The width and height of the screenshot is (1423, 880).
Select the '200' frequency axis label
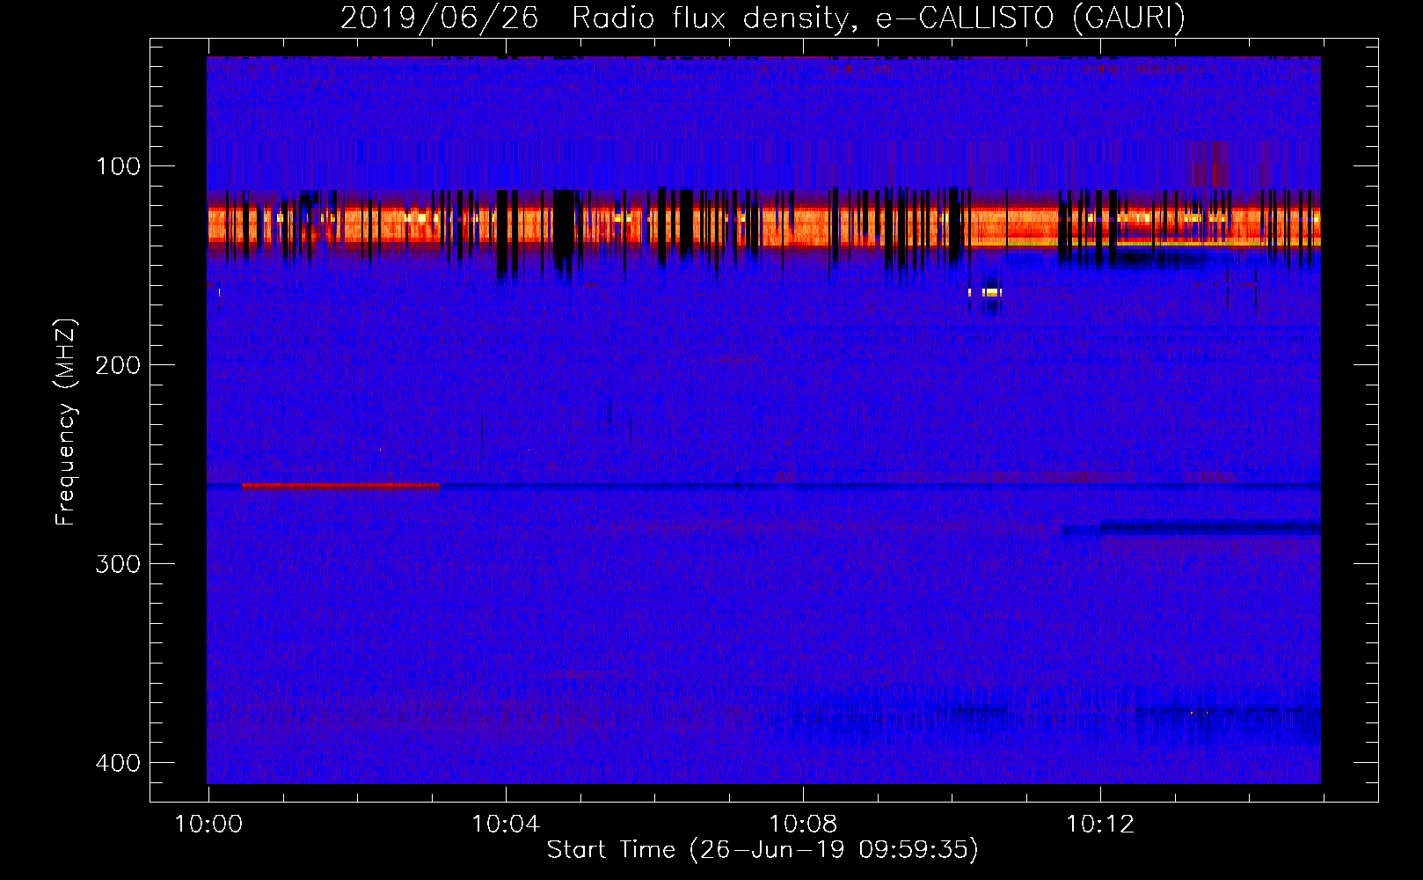pyautogui.click(x=118, y=365)
